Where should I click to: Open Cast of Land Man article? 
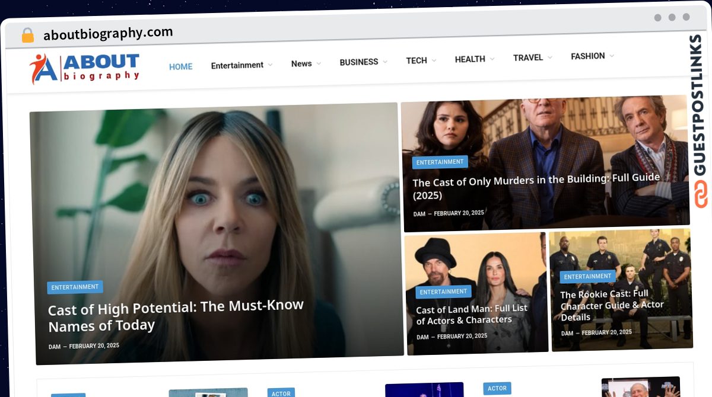471,314
